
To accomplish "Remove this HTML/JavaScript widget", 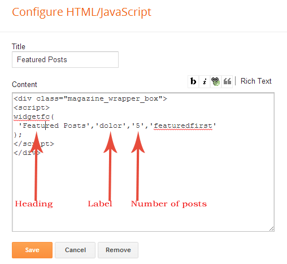I will point(118,250).
